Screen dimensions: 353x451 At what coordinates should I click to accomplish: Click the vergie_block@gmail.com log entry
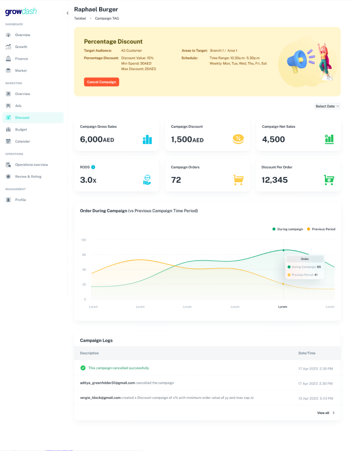pos(100,398)
